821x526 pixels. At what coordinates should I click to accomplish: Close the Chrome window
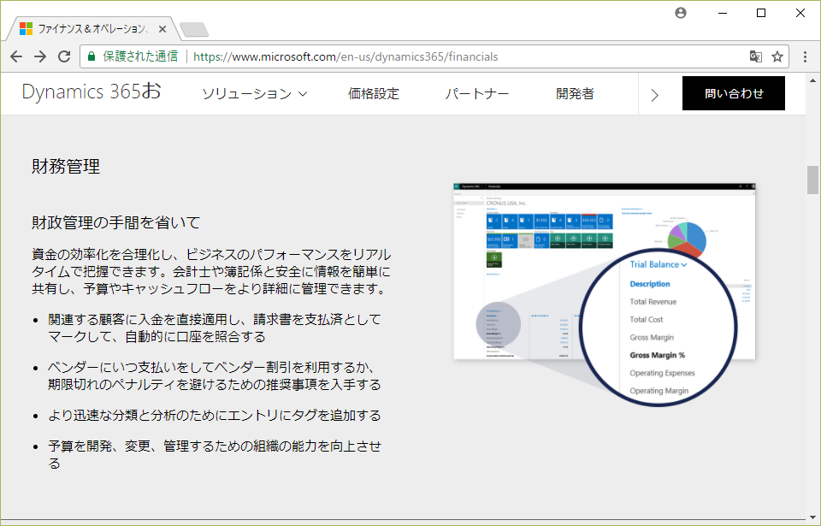(x=800, y=13)
